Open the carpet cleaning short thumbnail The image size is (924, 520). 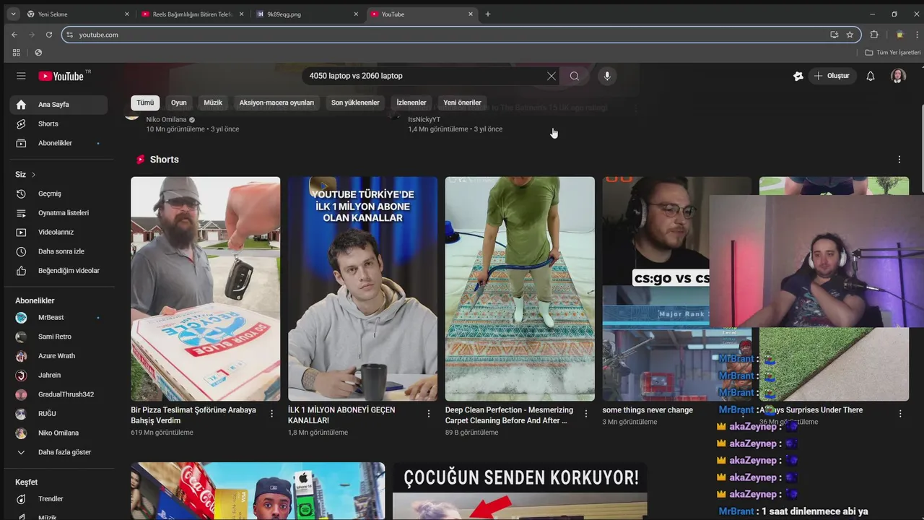(x=520, y=289)
